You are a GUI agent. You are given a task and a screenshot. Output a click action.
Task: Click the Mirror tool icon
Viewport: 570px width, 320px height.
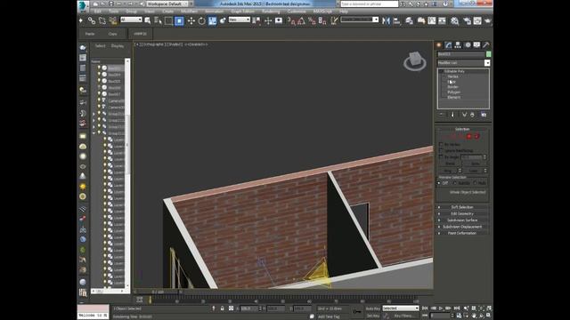pyautogui.click(x=386, y=21)
